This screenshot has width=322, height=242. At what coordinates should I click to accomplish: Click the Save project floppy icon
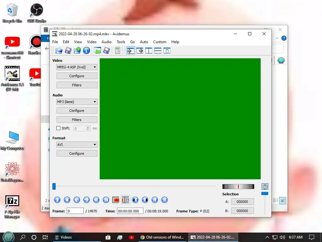pyautogui.click(x=106, y=50)
